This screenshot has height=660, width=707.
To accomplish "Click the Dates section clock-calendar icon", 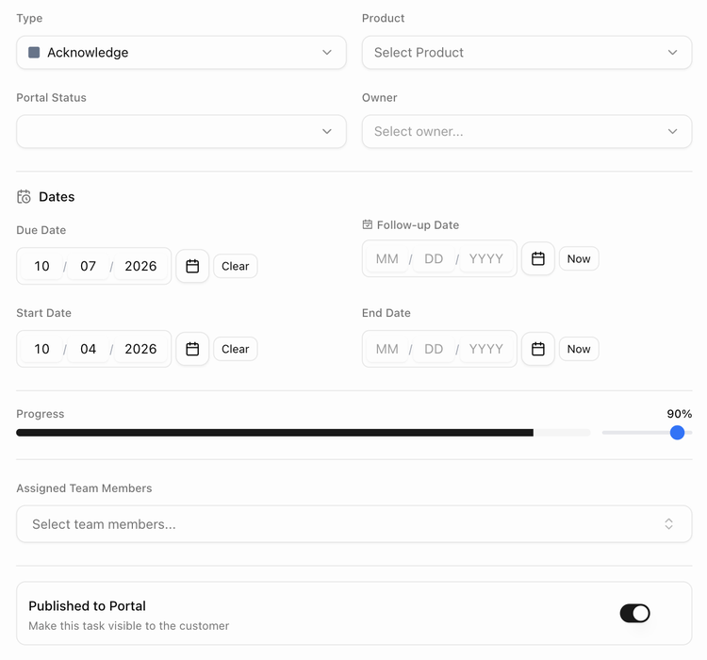I will pos(24,197).
